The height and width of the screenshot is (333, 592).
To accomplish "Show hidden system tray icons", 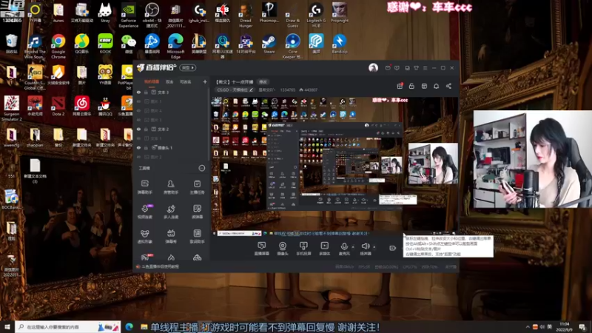I will tap(528, 327).
